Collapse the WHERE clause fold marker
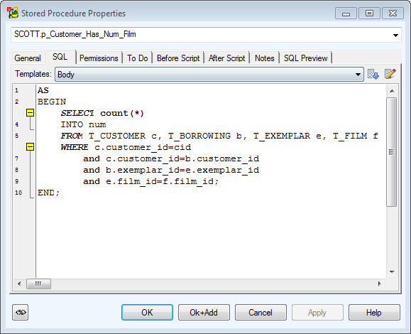 (30, 147)
